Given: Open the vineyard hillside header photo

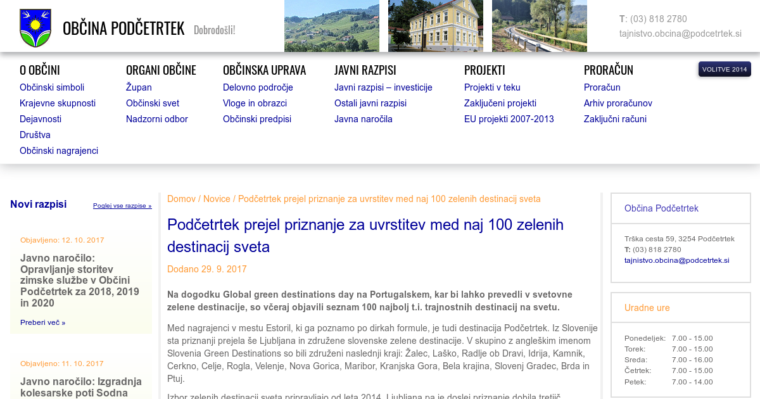Looking at the screenshot, I should point(331,26).
